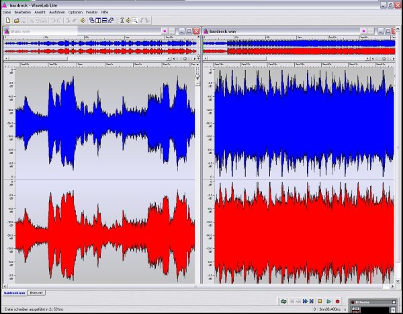
Task: Click the fast forward transport button
Action: tap(305, 301)
